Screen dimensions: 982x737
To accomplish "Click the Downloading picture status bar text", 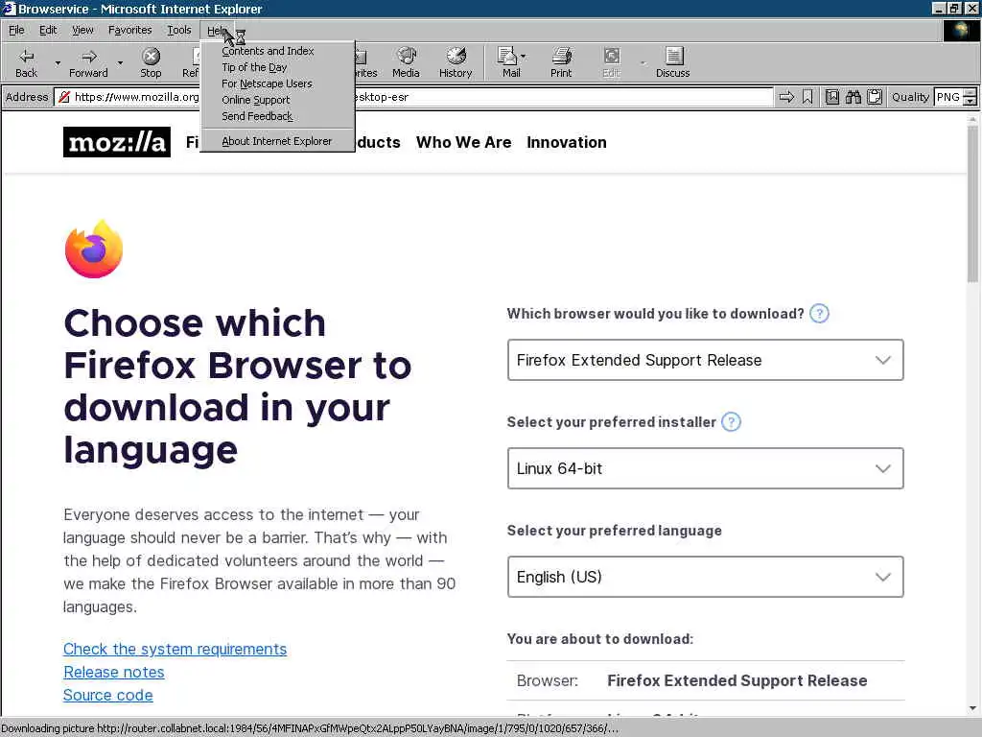I will click(x=310, y=728).
